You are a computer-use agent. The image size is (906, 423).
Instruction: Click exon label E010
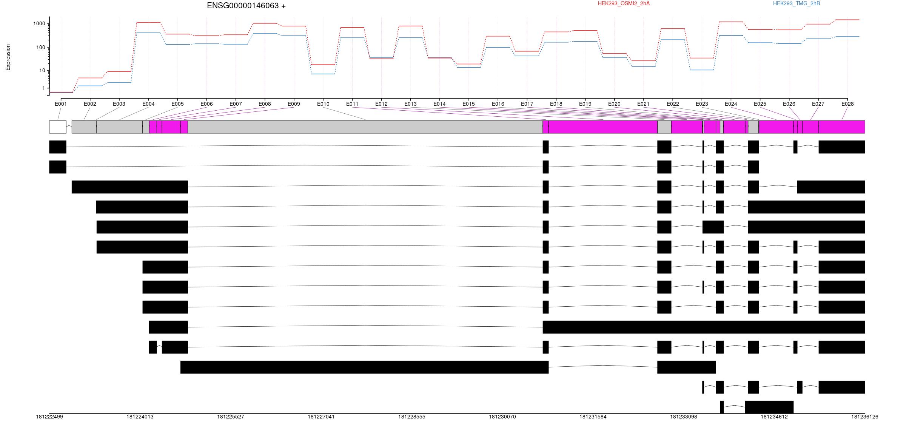coord(323,104)
